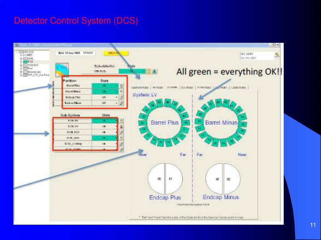Click the yellow HELP button
Screen dimensions: 321x240
[x=116, y=53]
